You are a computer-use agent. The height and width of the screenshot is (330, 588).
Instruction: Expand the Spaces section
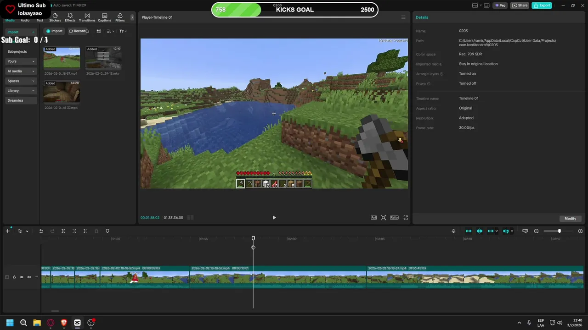tap(21, 81)
